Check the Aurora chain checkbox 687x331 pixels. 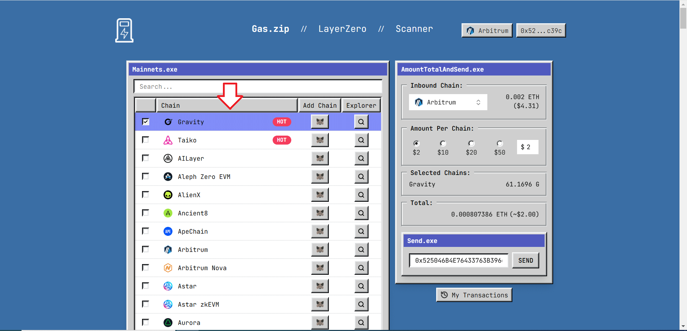coord(145,322)
